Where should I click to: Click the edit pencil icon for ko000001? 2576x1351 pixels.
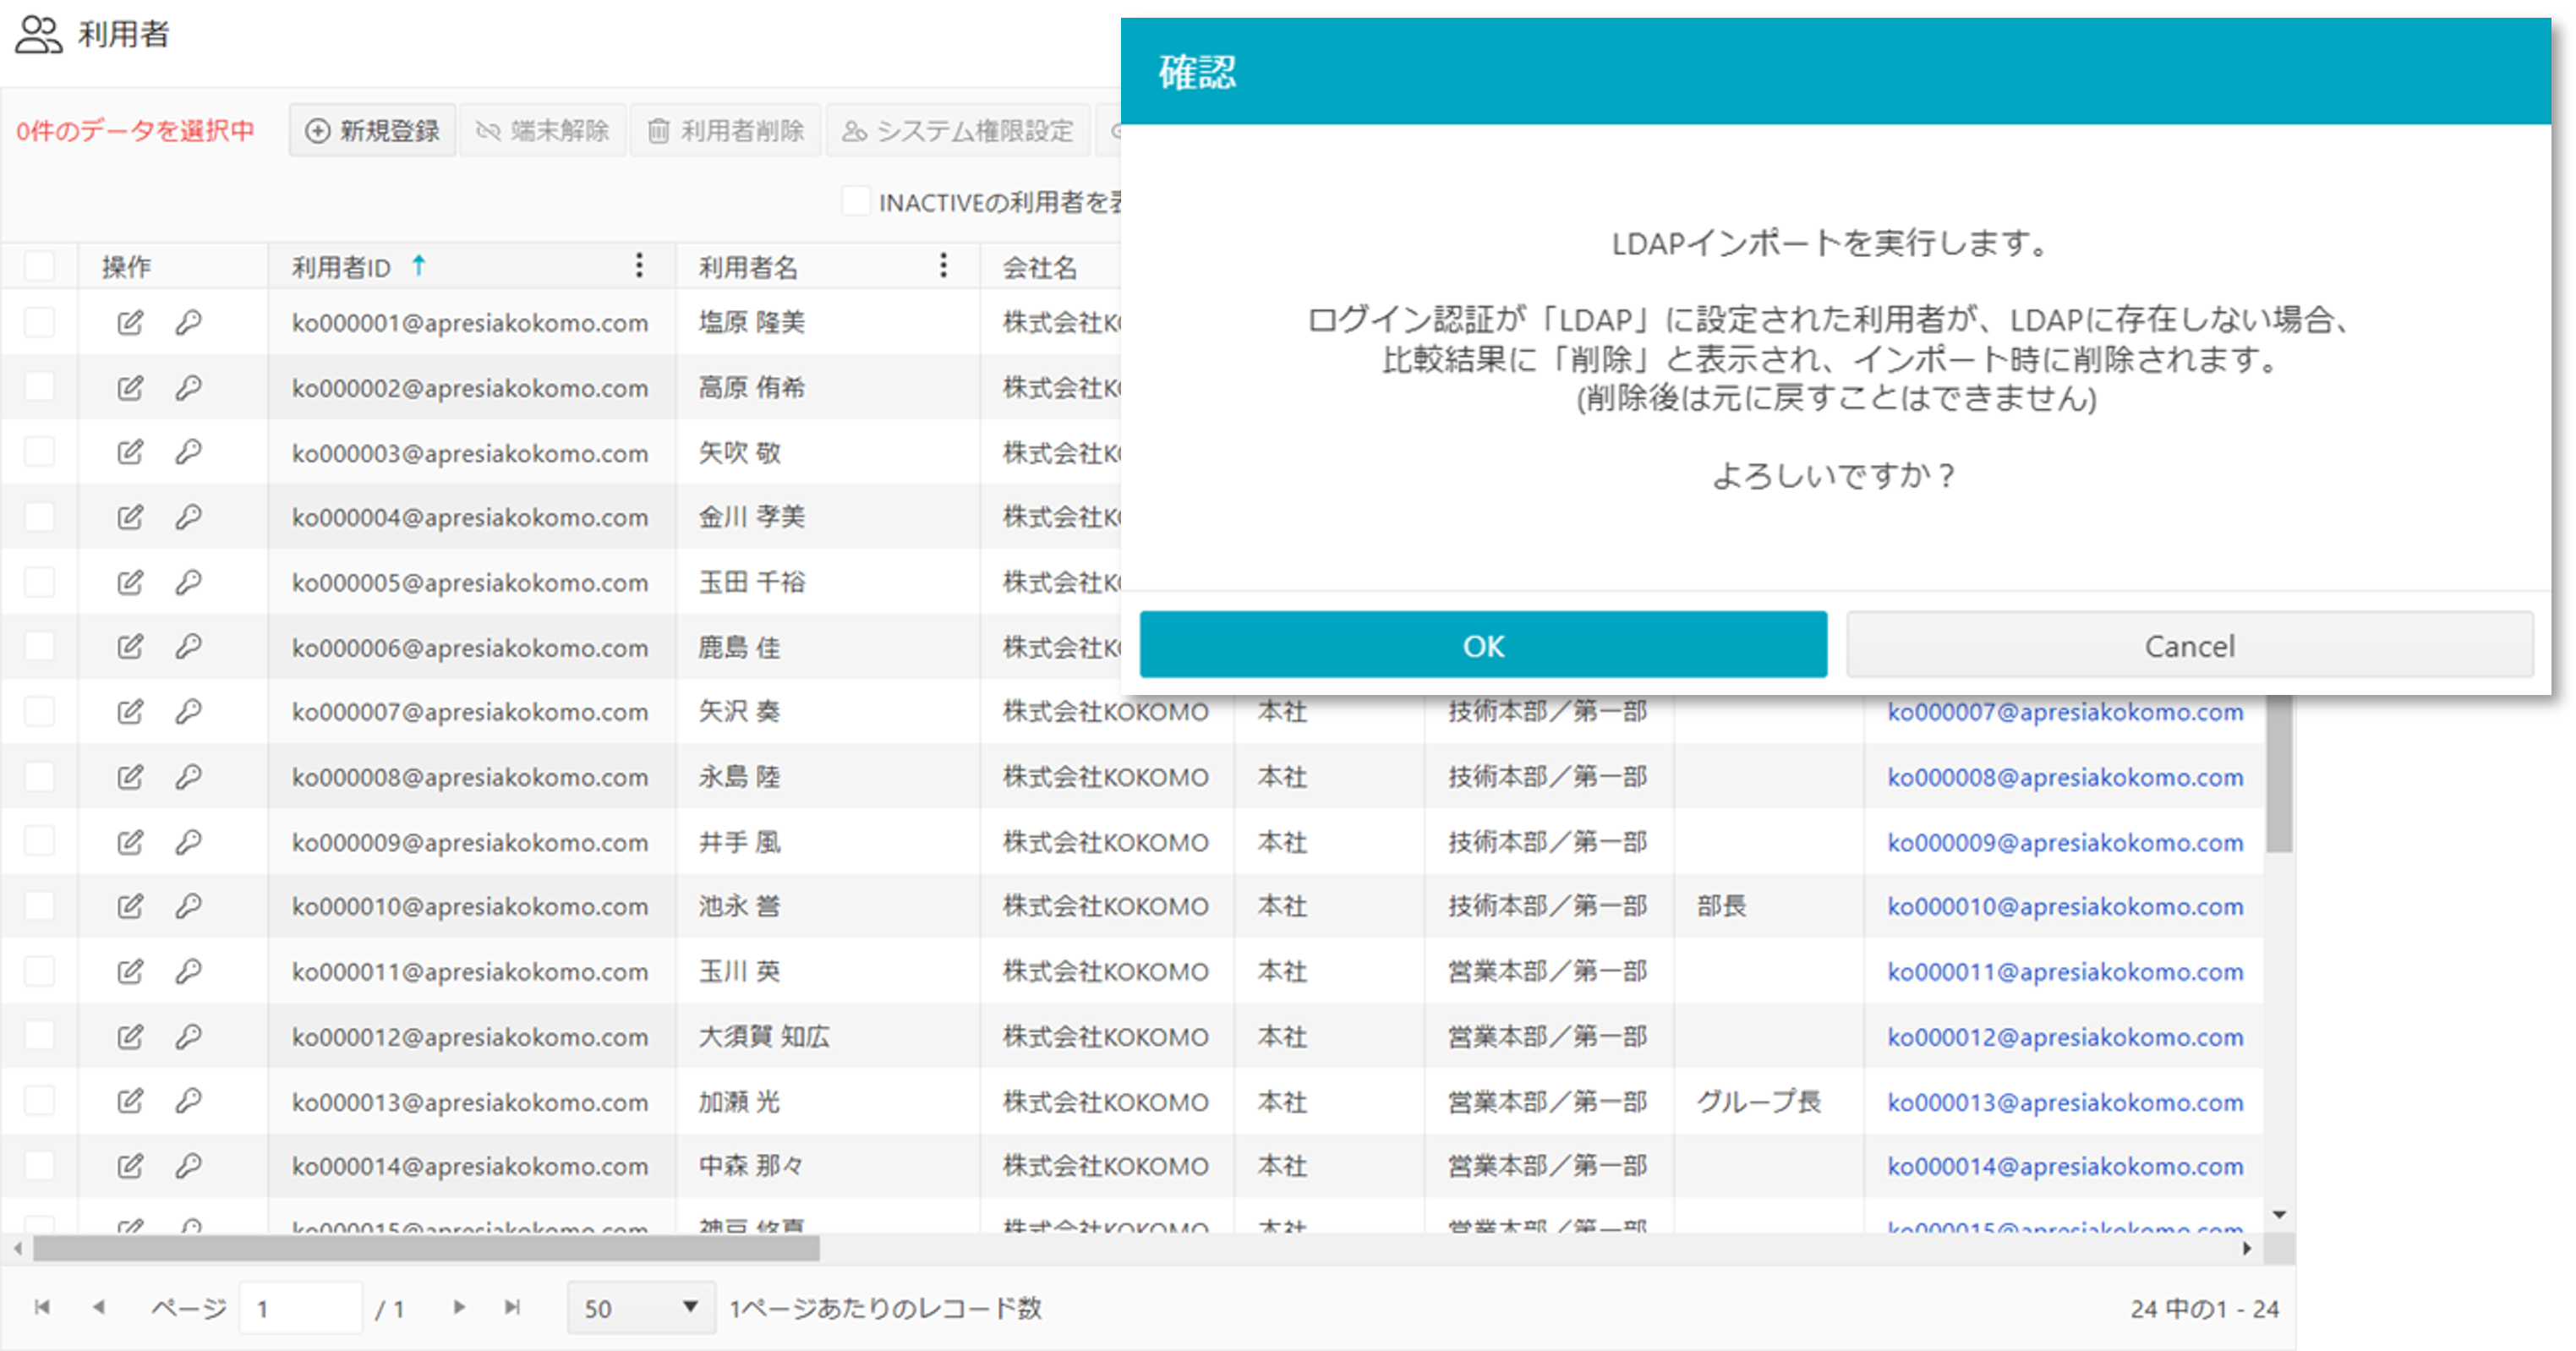point(129,322)
